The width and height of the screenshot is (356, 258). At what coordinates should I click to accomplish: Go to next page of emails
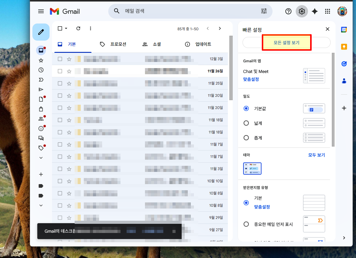[x=220, y=28]
